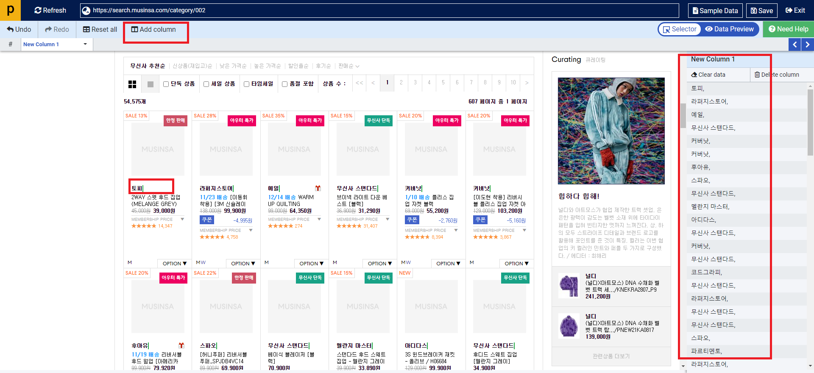Screen dimensions: 814x373
Task: Go to previous column arrow
Action: coord(794,45)
